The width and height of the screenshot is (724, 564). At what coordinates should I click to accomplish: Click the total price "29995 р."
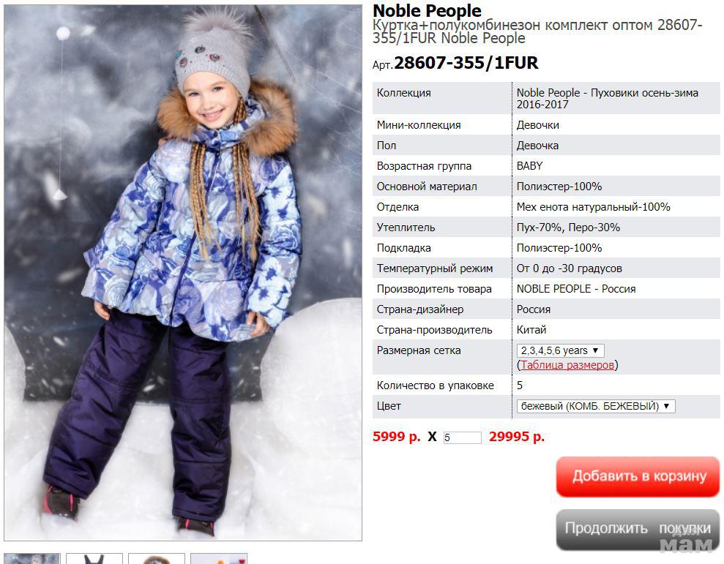[x=517, y=436]
